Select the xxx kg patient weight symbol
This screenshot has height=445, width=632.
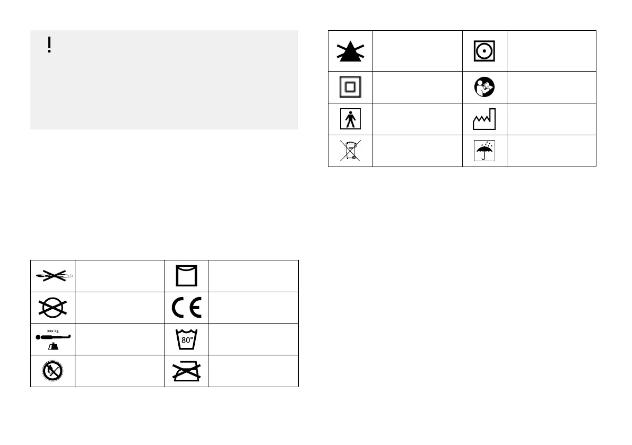coord(53,339)
